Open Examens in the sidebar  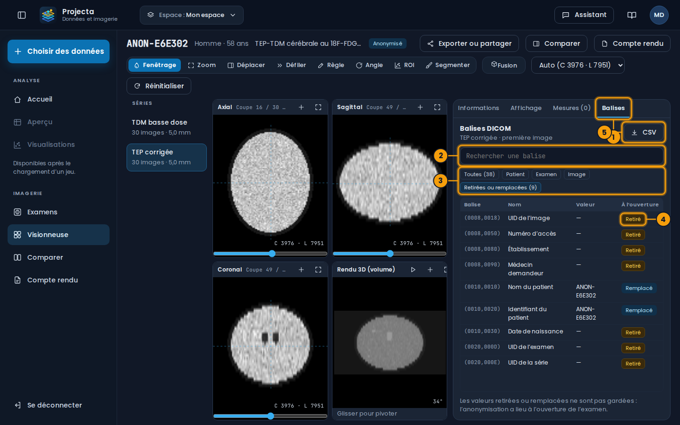[x=59, y=212]
